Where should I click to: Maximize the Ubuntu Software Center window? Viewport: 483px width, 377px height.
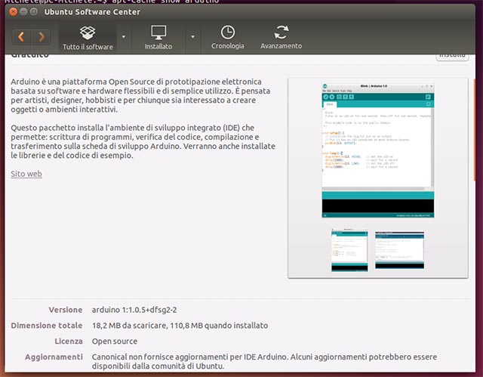tap(33, 12)
